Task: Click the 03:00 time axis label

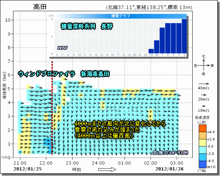Action: coord(176,163)
